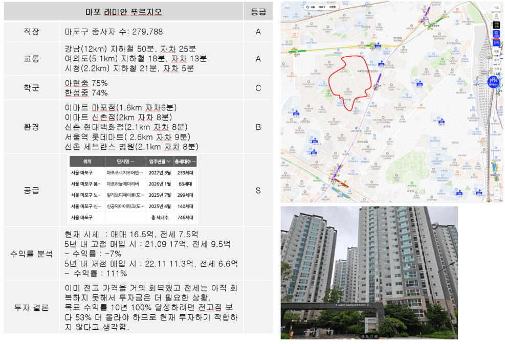Select the 중개 map option

point(496,60)
